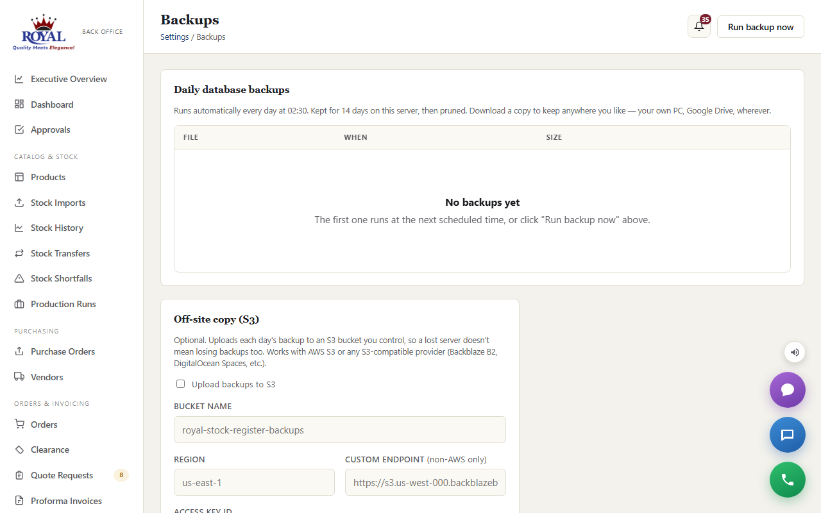
Task: Open Purchase Orders page
Action: pos(71,351)
